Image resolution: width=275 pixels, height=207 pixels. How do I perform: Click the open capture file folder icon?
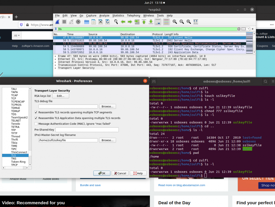coord(87,22)
